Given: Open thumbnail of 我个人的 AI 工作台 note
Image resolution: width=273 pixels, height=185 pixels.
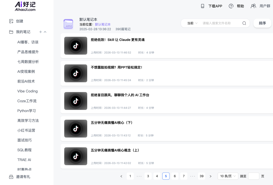Looking at the screenshot, I should tap(76, 101).
